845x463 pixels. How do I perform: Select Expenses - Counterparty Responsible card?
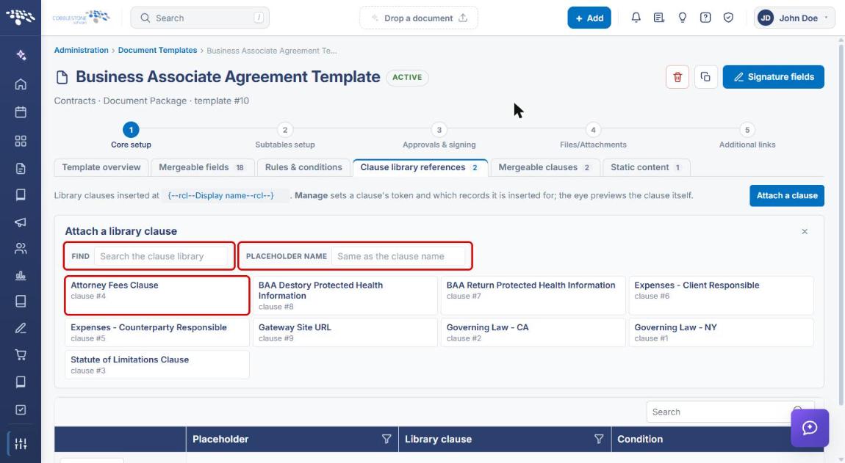[157, 332]
